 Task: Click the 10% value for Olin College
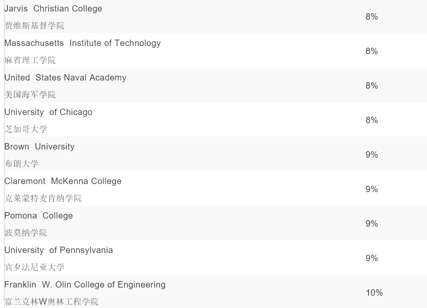click(x=374, y=293)
